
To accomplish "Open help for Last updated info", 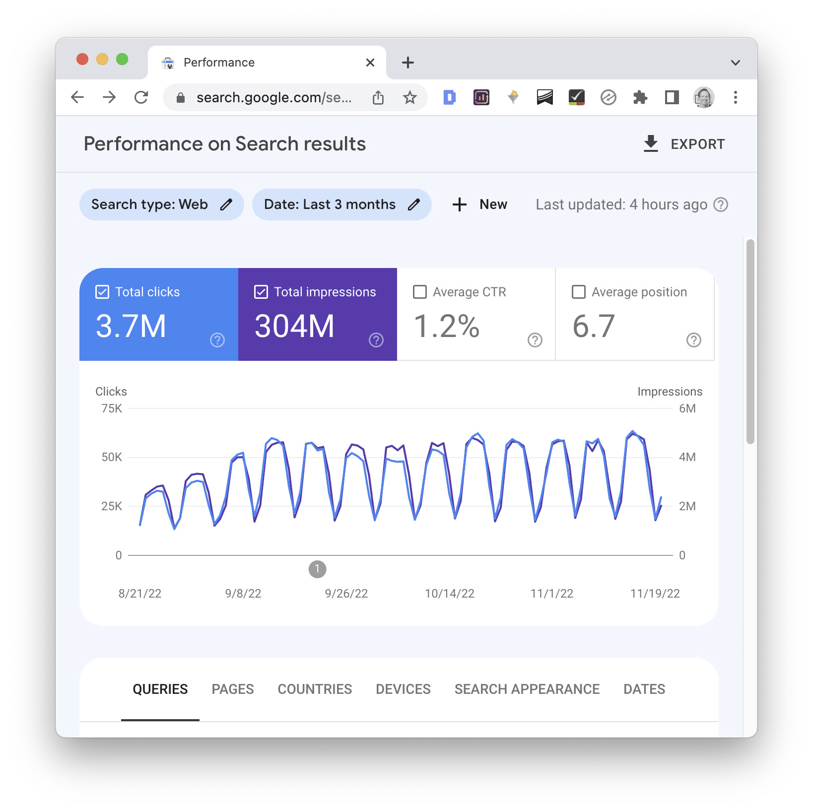I will click(x=721, y=204).
